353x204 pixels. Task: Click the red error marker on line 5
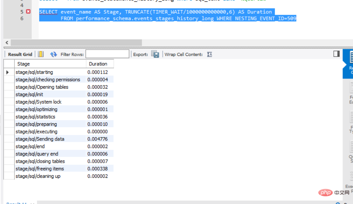tap(28, 12)
